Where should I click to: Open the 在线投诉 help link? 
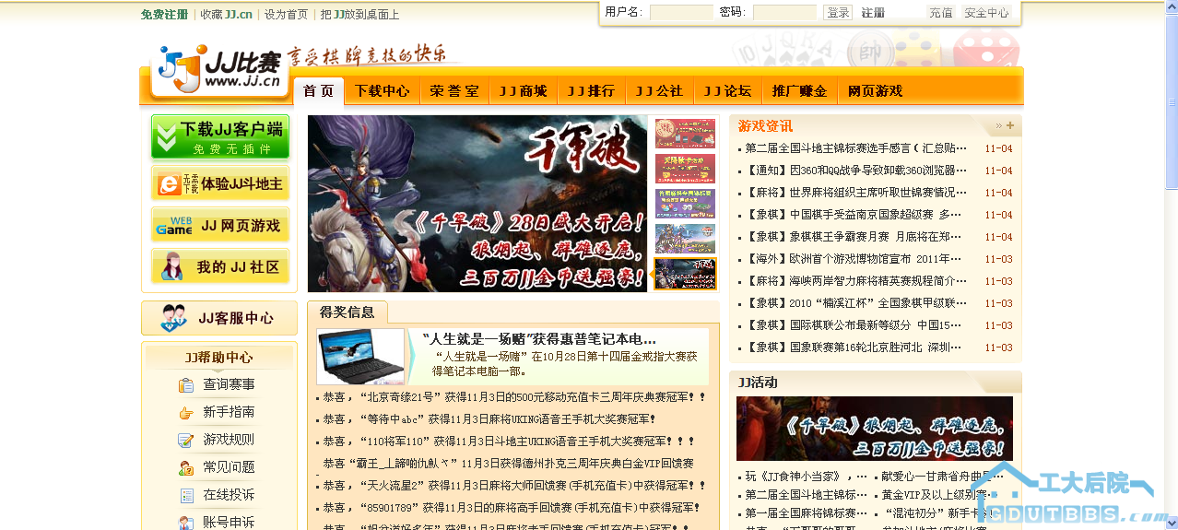pos(229,496)
